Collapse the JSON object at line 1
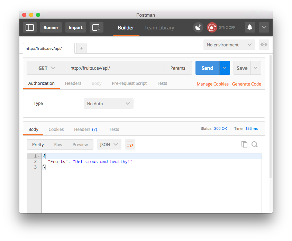292x241 pixels. (x=39, y=156)
